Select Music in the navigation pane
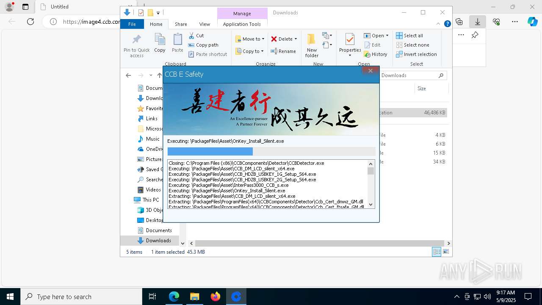542x305 pixels. click(153, 139)
